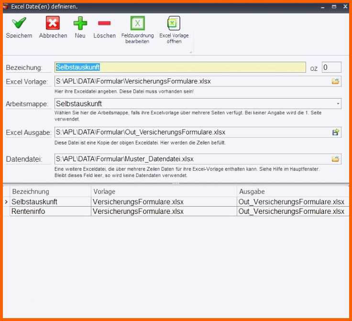The image size is (352, 321).
Task: Click the red X Abbrechen icon
Action: click(53, 23)
